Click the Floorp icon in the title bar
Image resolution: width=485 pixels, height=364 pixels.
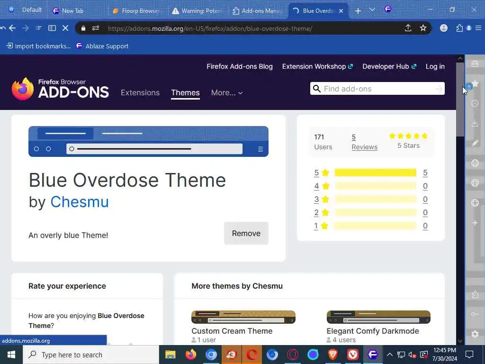pyautogui.click(x=388, y=9)
